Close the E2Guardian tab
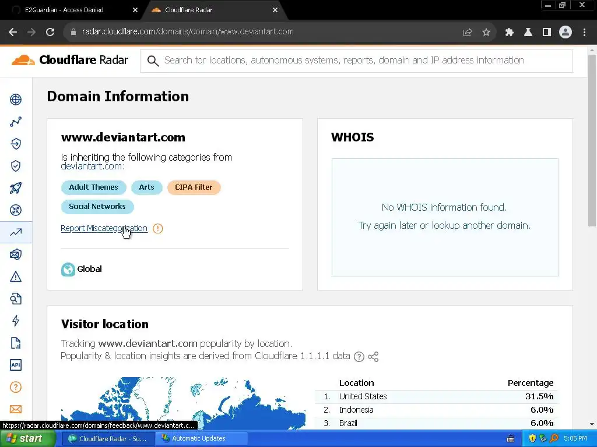597x447 pixels. point(135,10)
